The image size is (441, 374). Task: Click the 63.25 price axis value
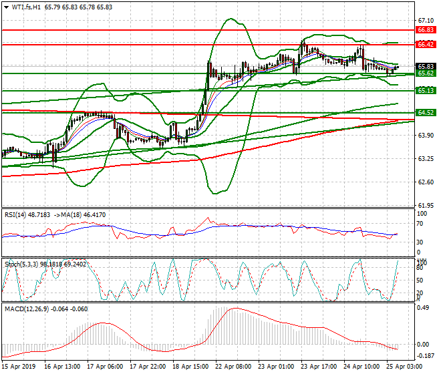426,159
